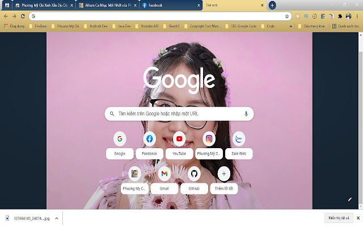Open the Gmail shortcut tile

point(164,180)
